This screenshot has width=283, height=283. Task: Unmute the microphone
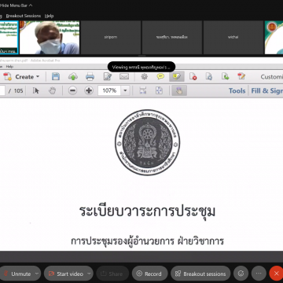tap(17, 274)
